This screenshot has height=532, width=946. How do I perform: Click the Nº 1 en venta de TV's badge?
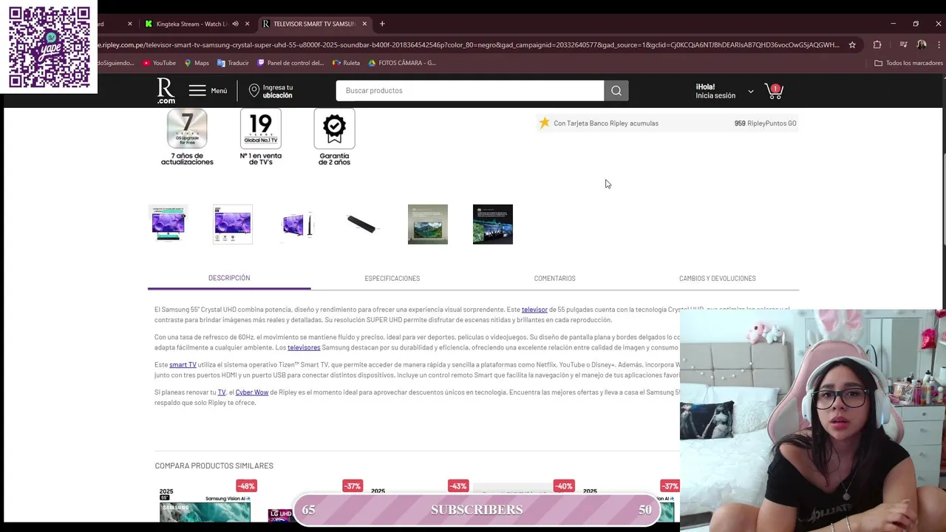click(x=261, y=137)
